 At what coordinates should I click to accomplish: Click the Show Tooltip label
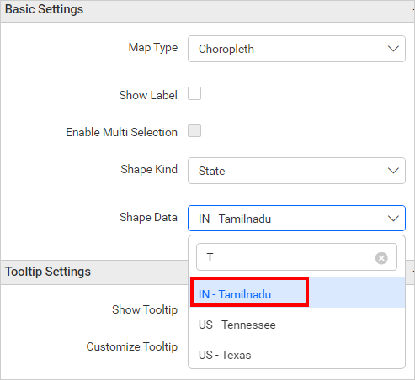pos(145,309)
